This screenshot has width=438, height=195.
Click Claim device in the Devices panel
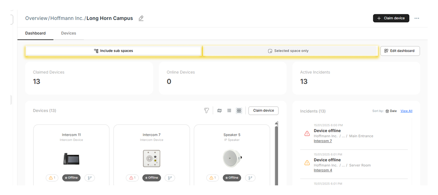click(x=263, y=111)
